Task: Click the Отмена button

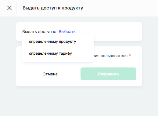Action: 50,74
